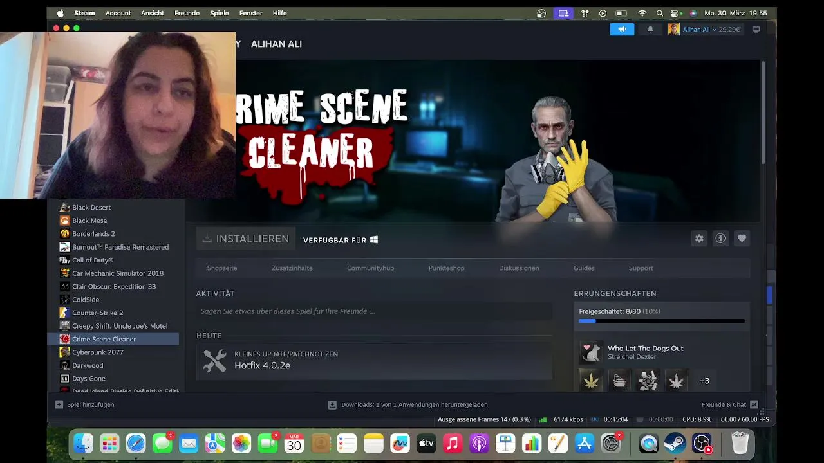
Task: Click Spotlight search magnifier in menu bar
Action: [660, 13]
